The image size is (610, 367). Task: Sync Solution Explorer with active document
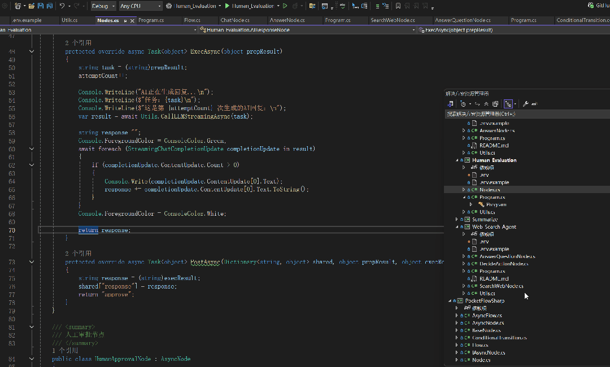point(477,104)
